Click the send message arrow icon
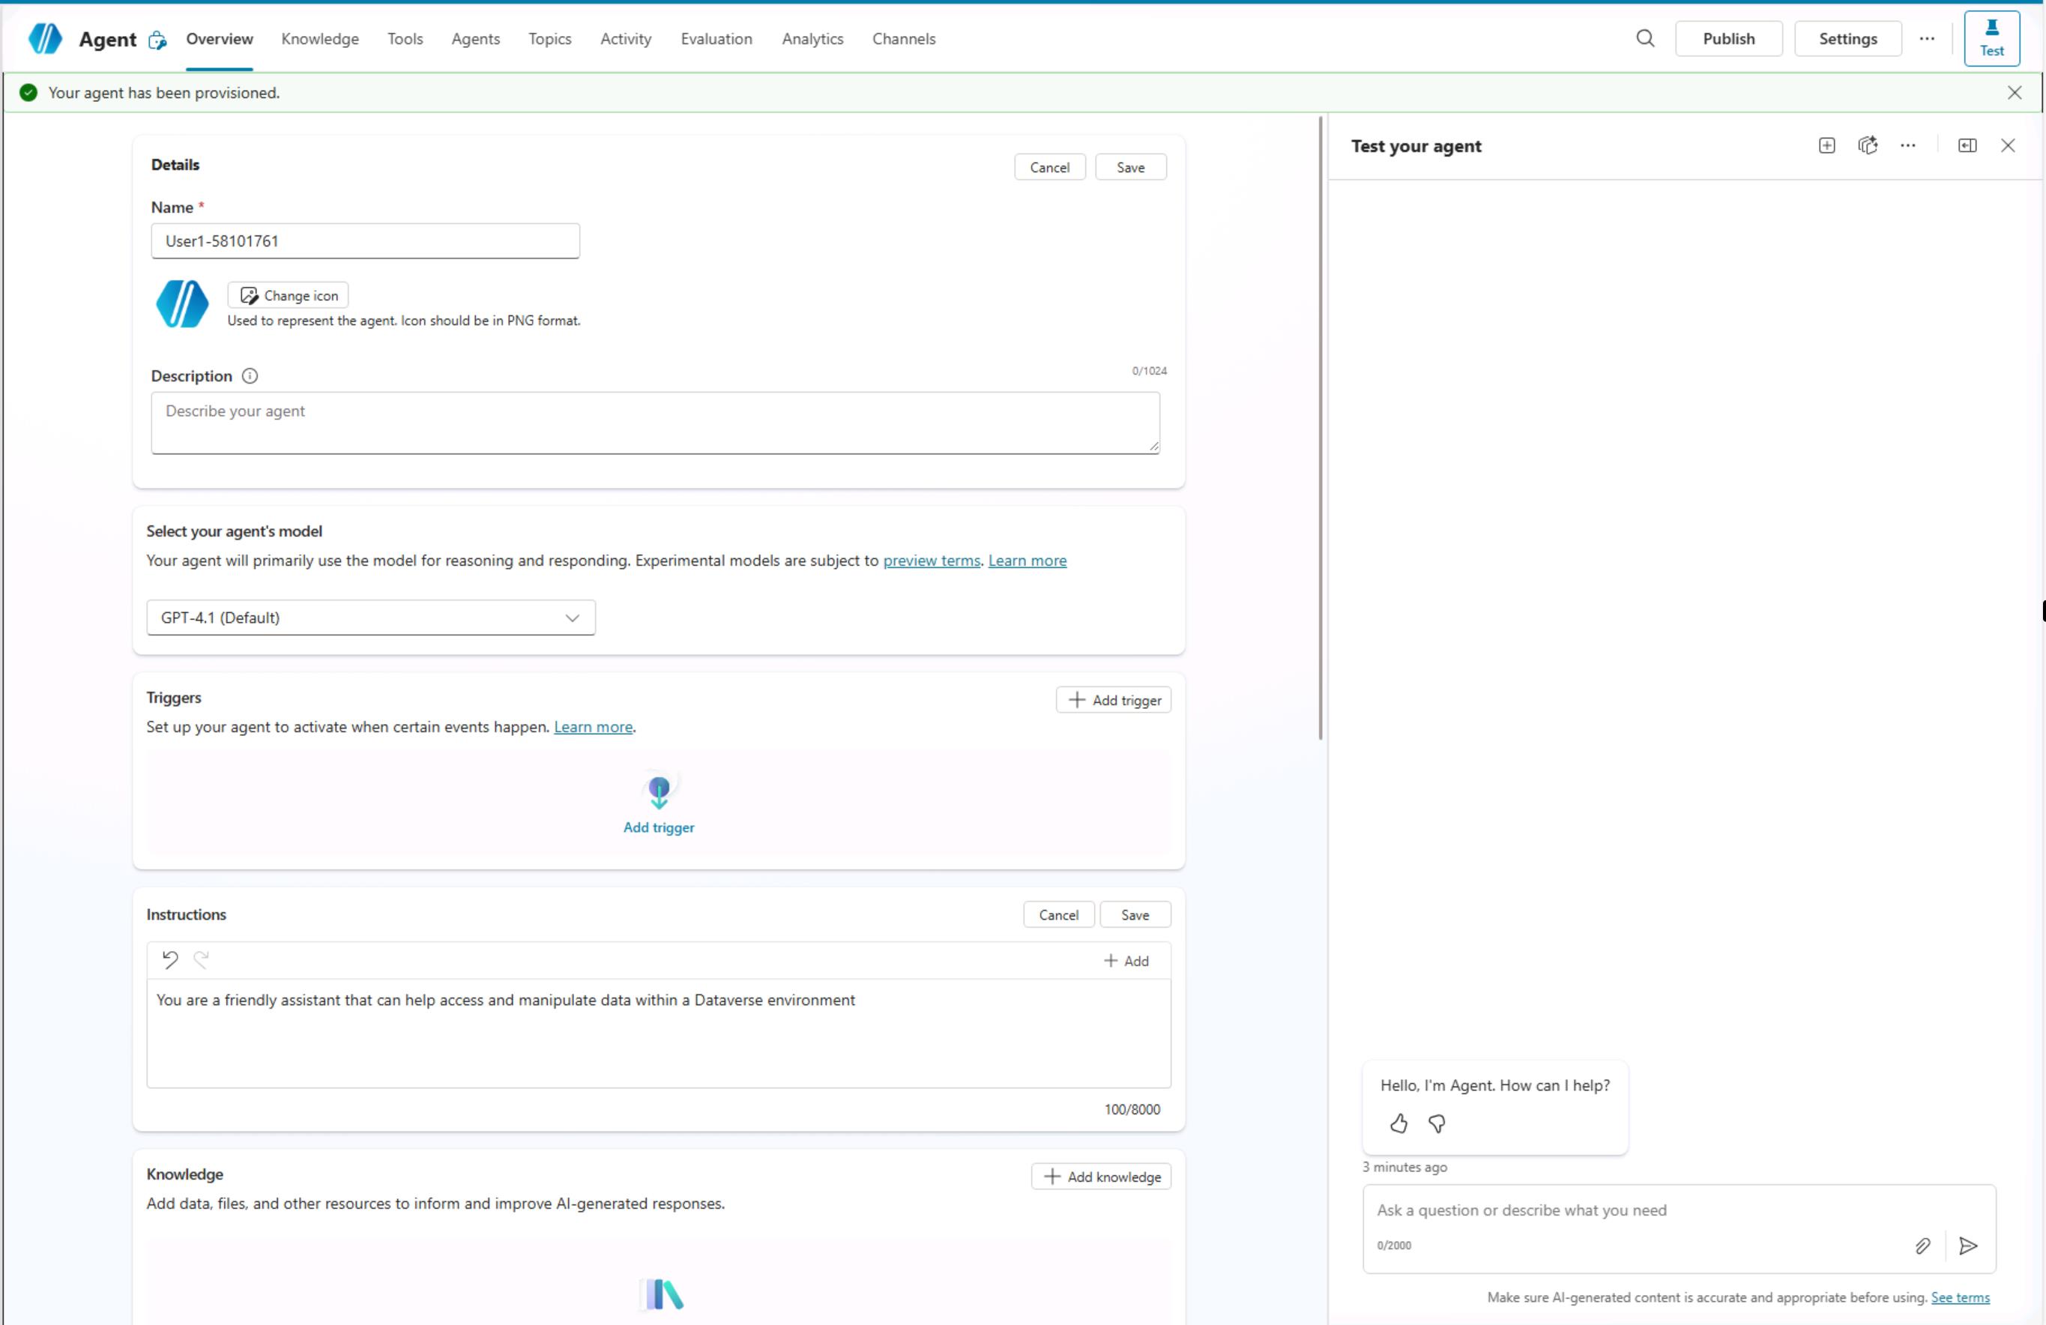This screenshot has width=2046, height=1325. (1968, 1246)
